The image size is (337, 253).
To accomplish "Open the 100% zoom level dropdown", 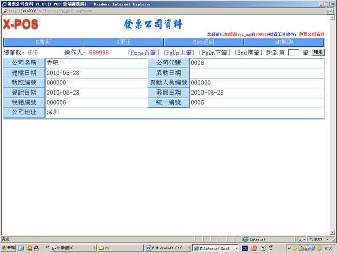I will [328, 239].
